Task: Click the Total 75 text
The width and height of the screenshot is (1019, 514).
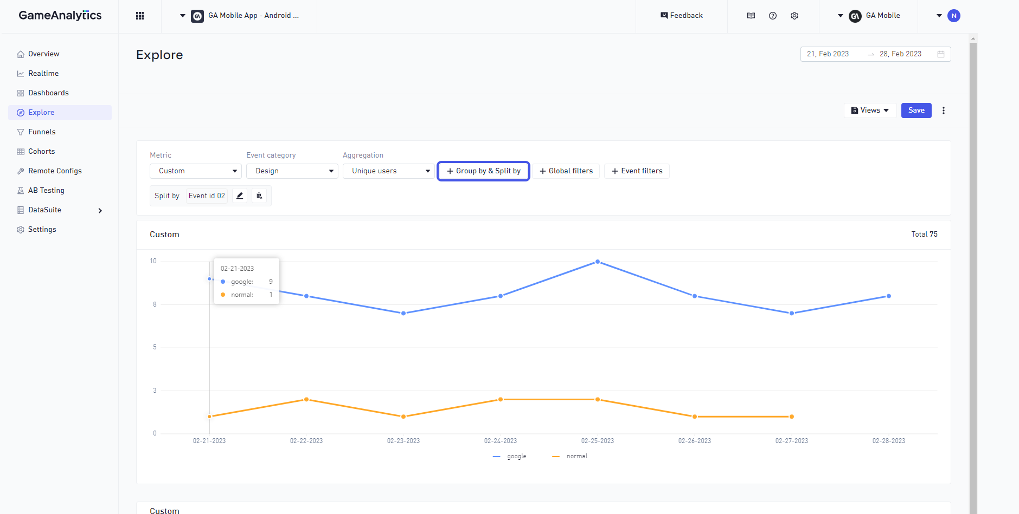Action: point(924,235)
